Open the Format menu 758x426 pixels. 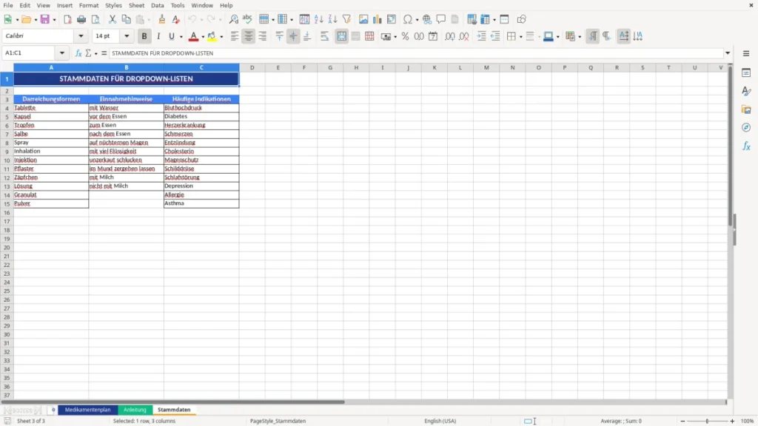(89, 5)
